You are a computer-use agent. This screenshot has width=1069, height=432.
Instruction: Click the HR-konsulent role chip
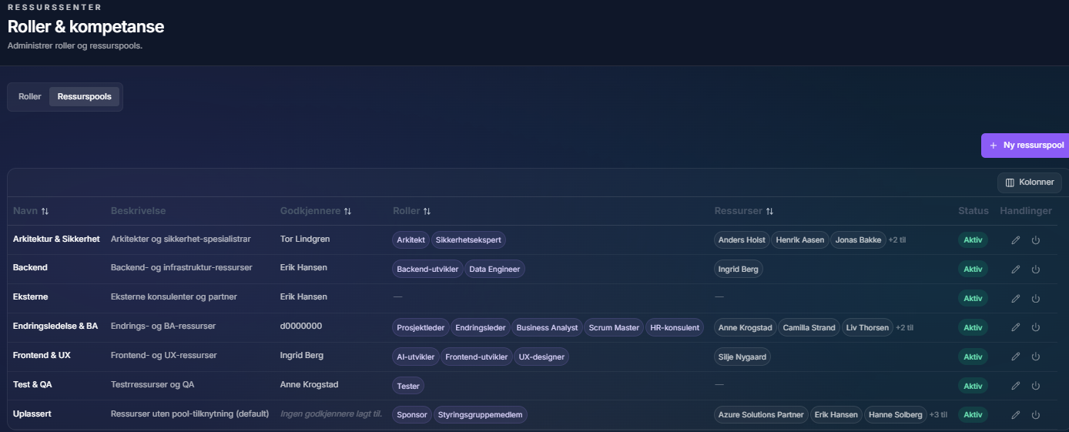675,328
